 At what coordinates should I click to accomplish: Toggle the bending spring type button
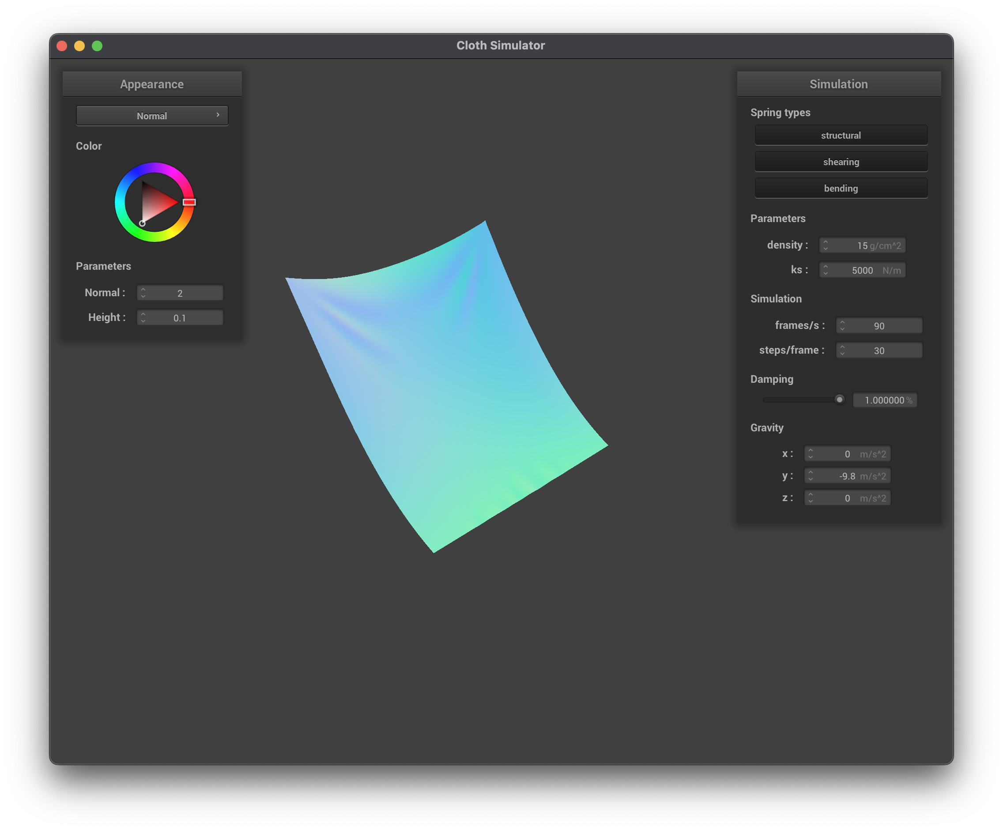[x=841, y=188]
